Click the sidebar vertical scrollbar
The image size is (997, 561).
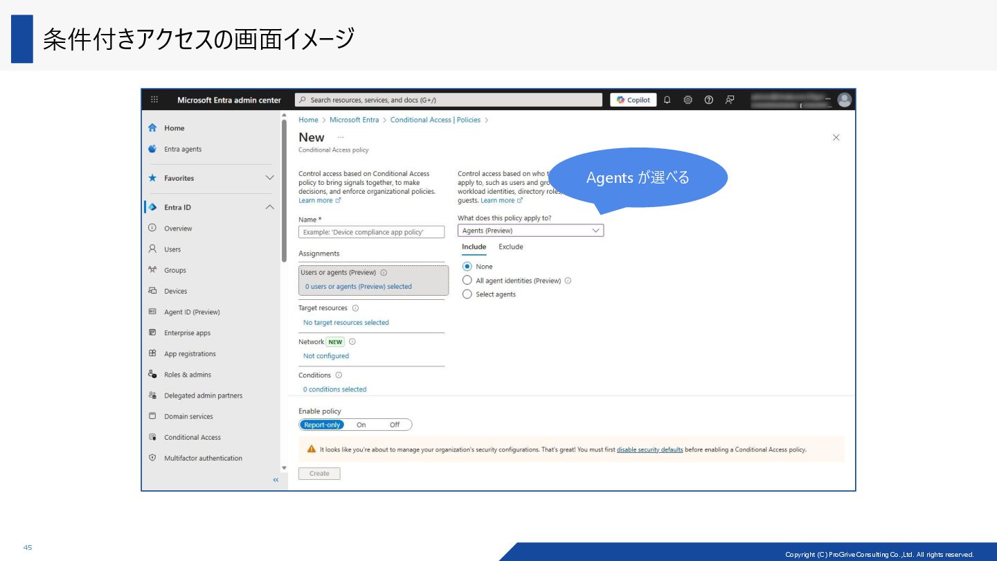(284, 190)
